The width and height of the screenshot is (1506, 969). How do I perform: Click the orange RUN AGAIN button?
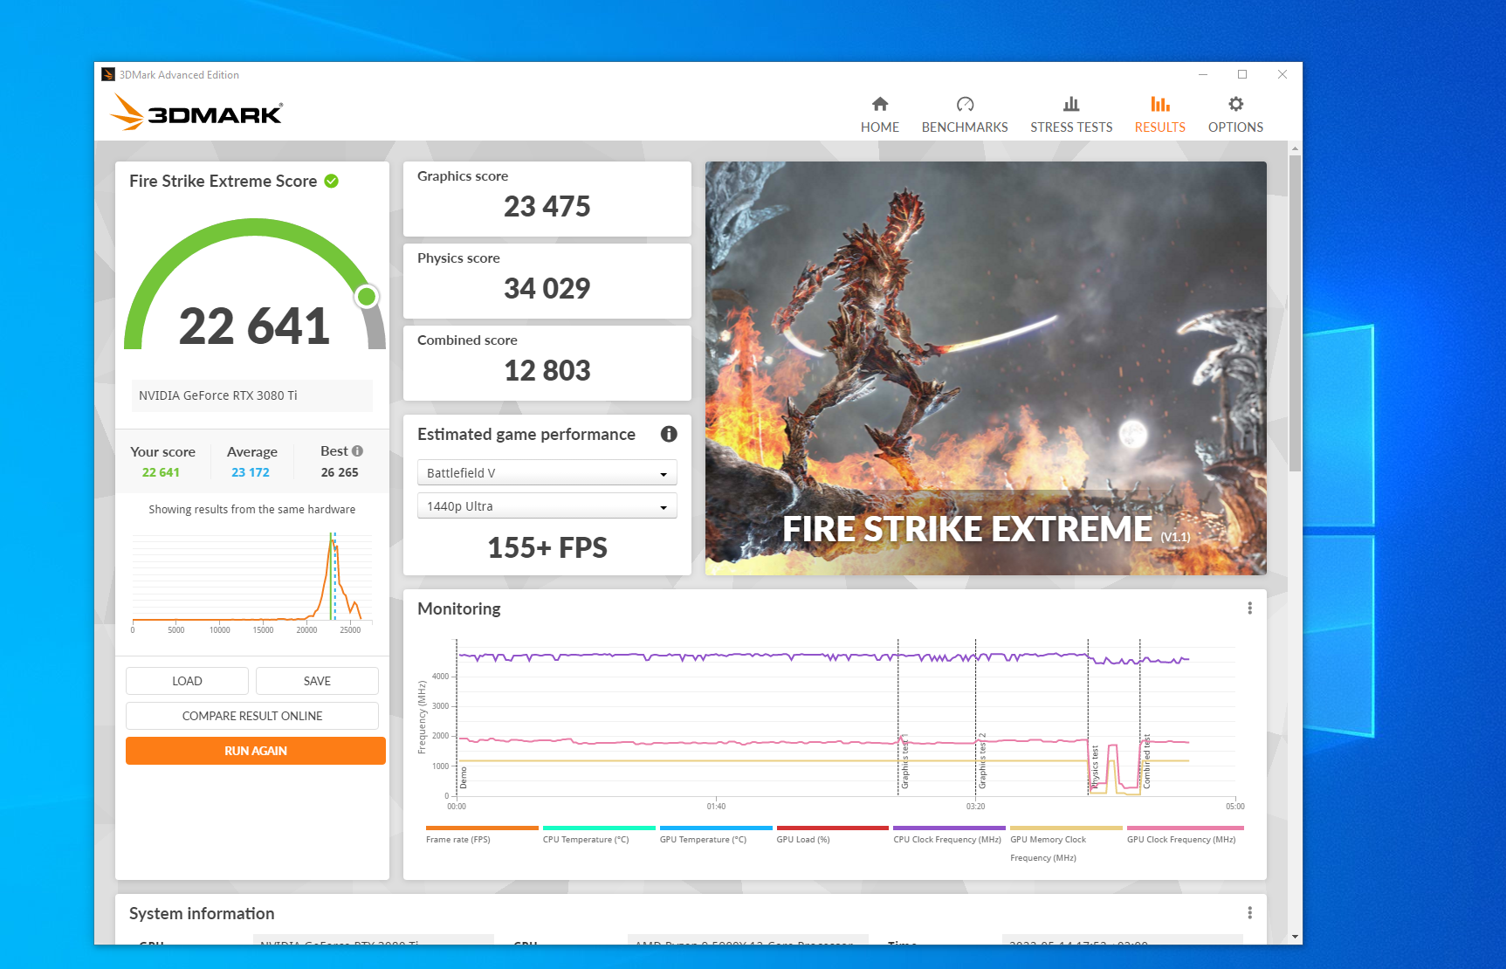[x=256, y=751]
